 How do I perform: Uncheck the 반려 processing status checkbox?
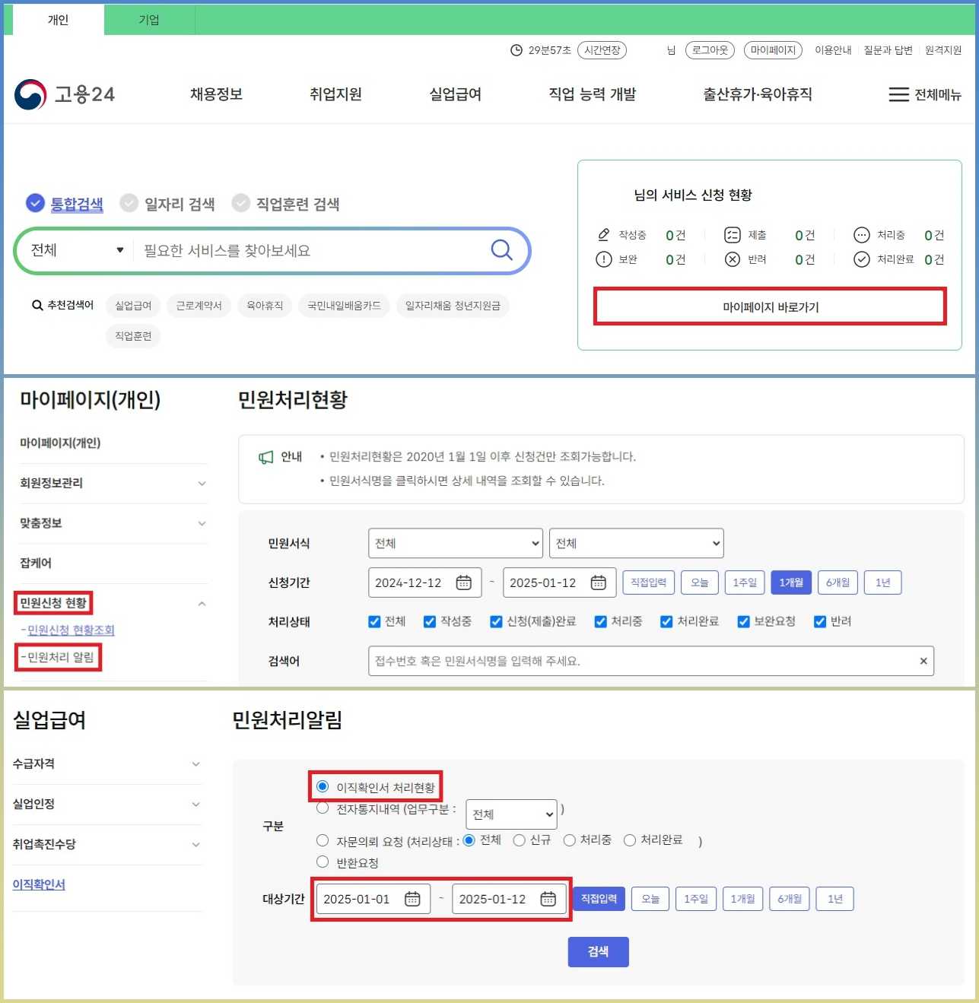pyautogui.click(x=819, y=621)
